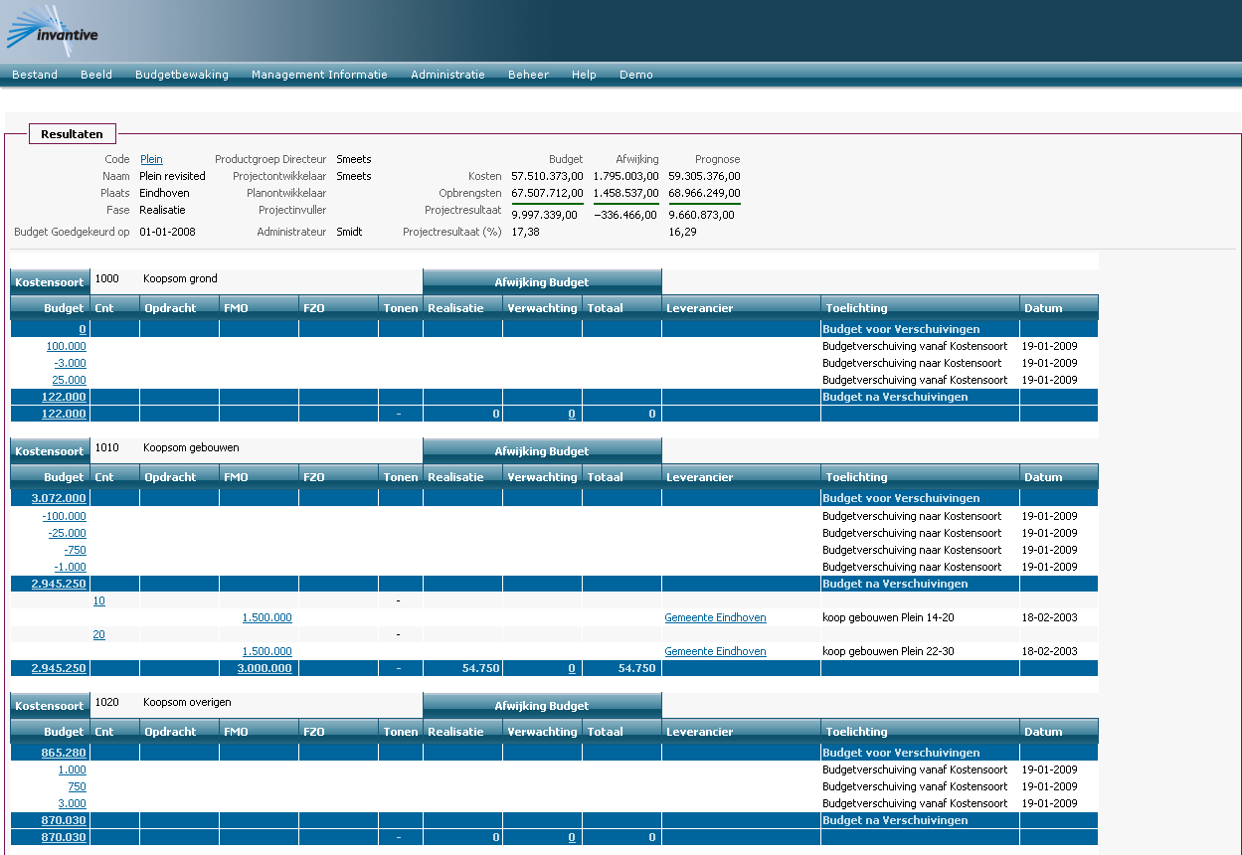Click the "Afwijking Budget" header for Koopsom grond

click(x=542, y=281)
